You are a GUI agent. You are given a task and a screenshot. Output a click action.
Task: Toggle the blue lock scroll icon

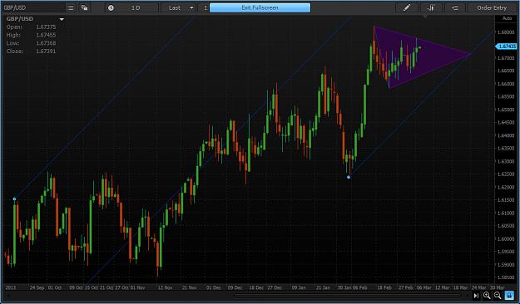point(508,295)
